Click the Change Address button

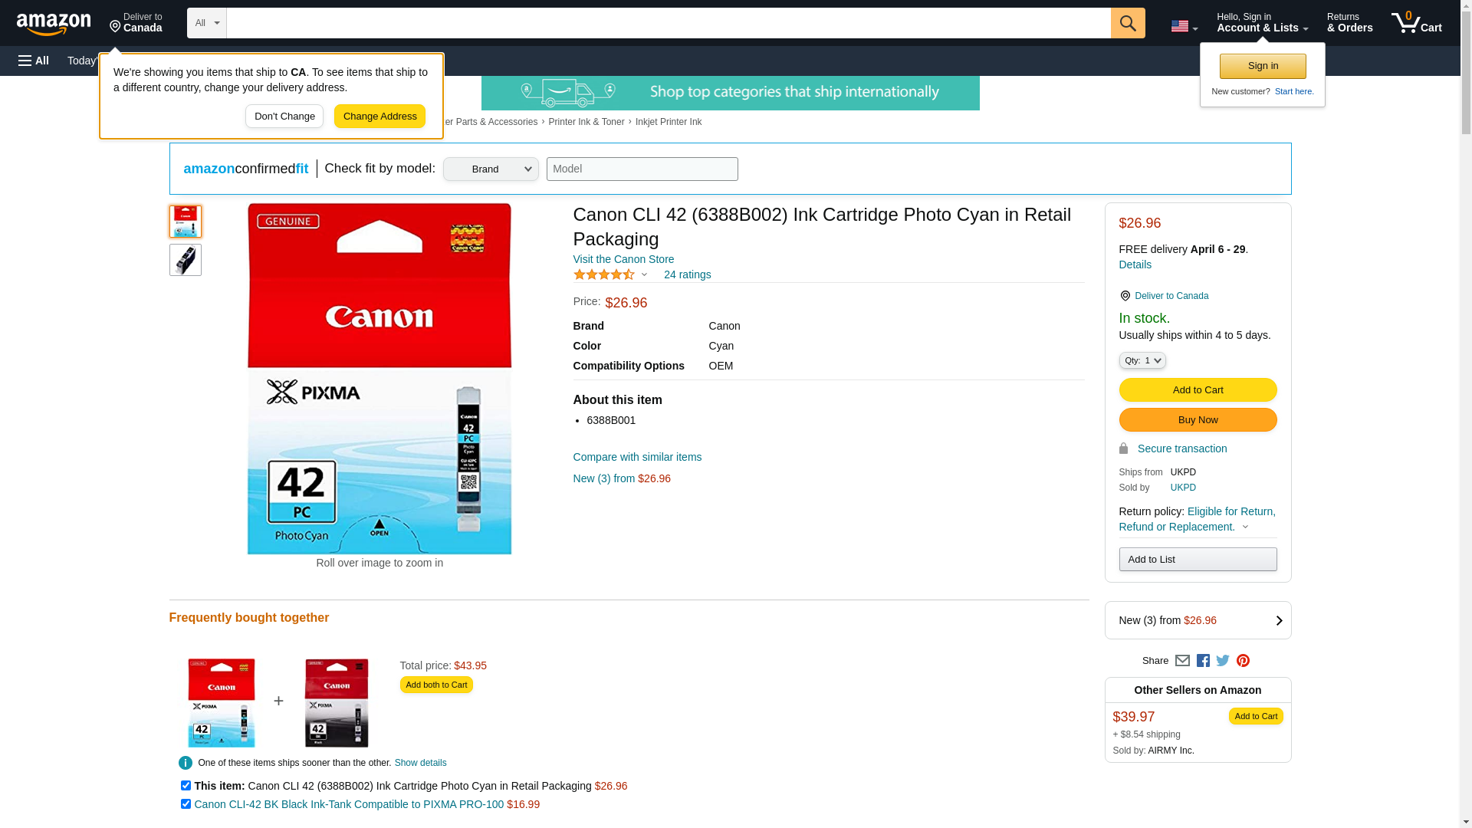click(x=379, y=117)
